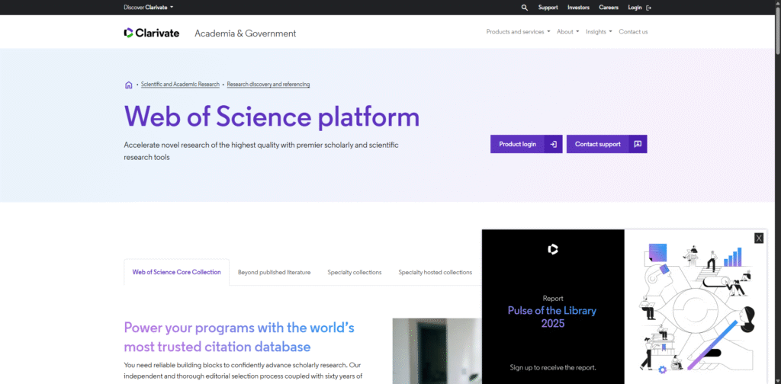
Task: Click the search magnifier icon
Action: 524,8
